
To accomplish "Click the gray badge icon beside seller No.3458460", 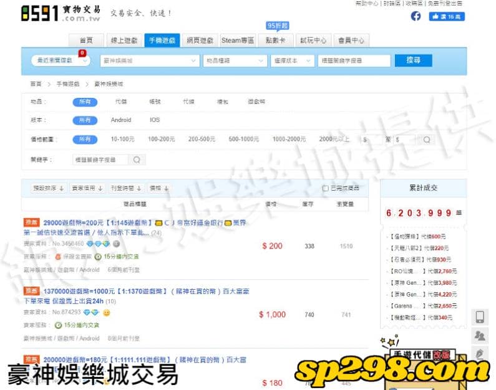I will [117, 244].
